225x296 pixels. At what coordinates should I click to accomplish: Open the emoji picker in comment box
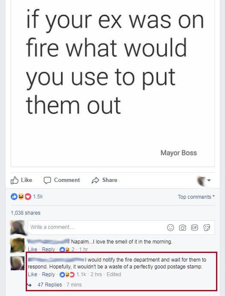[171, 228]
